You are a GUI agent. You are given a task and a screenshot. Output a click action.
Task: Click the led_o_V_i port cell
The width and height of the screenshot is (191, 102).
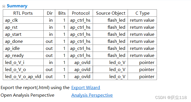point(23,63)
